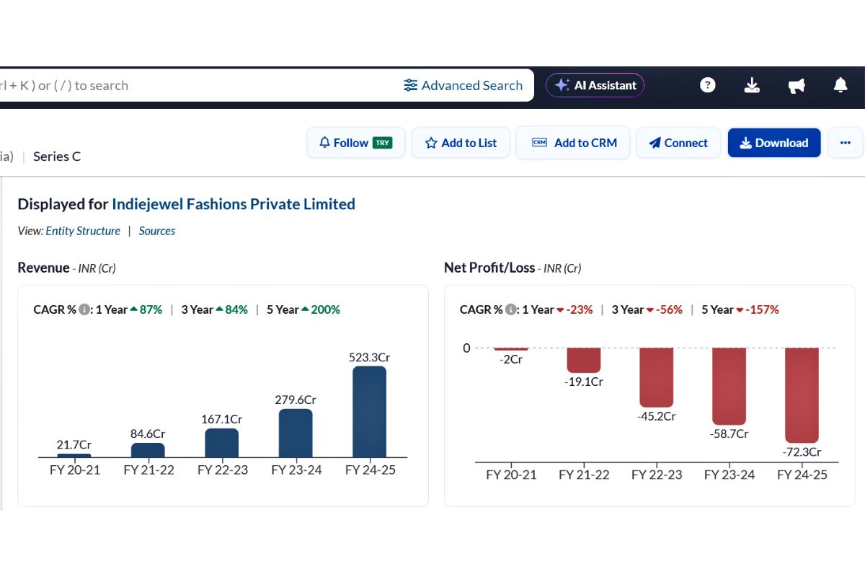Click the 21.7Cr revenue value label

[74, 444]
